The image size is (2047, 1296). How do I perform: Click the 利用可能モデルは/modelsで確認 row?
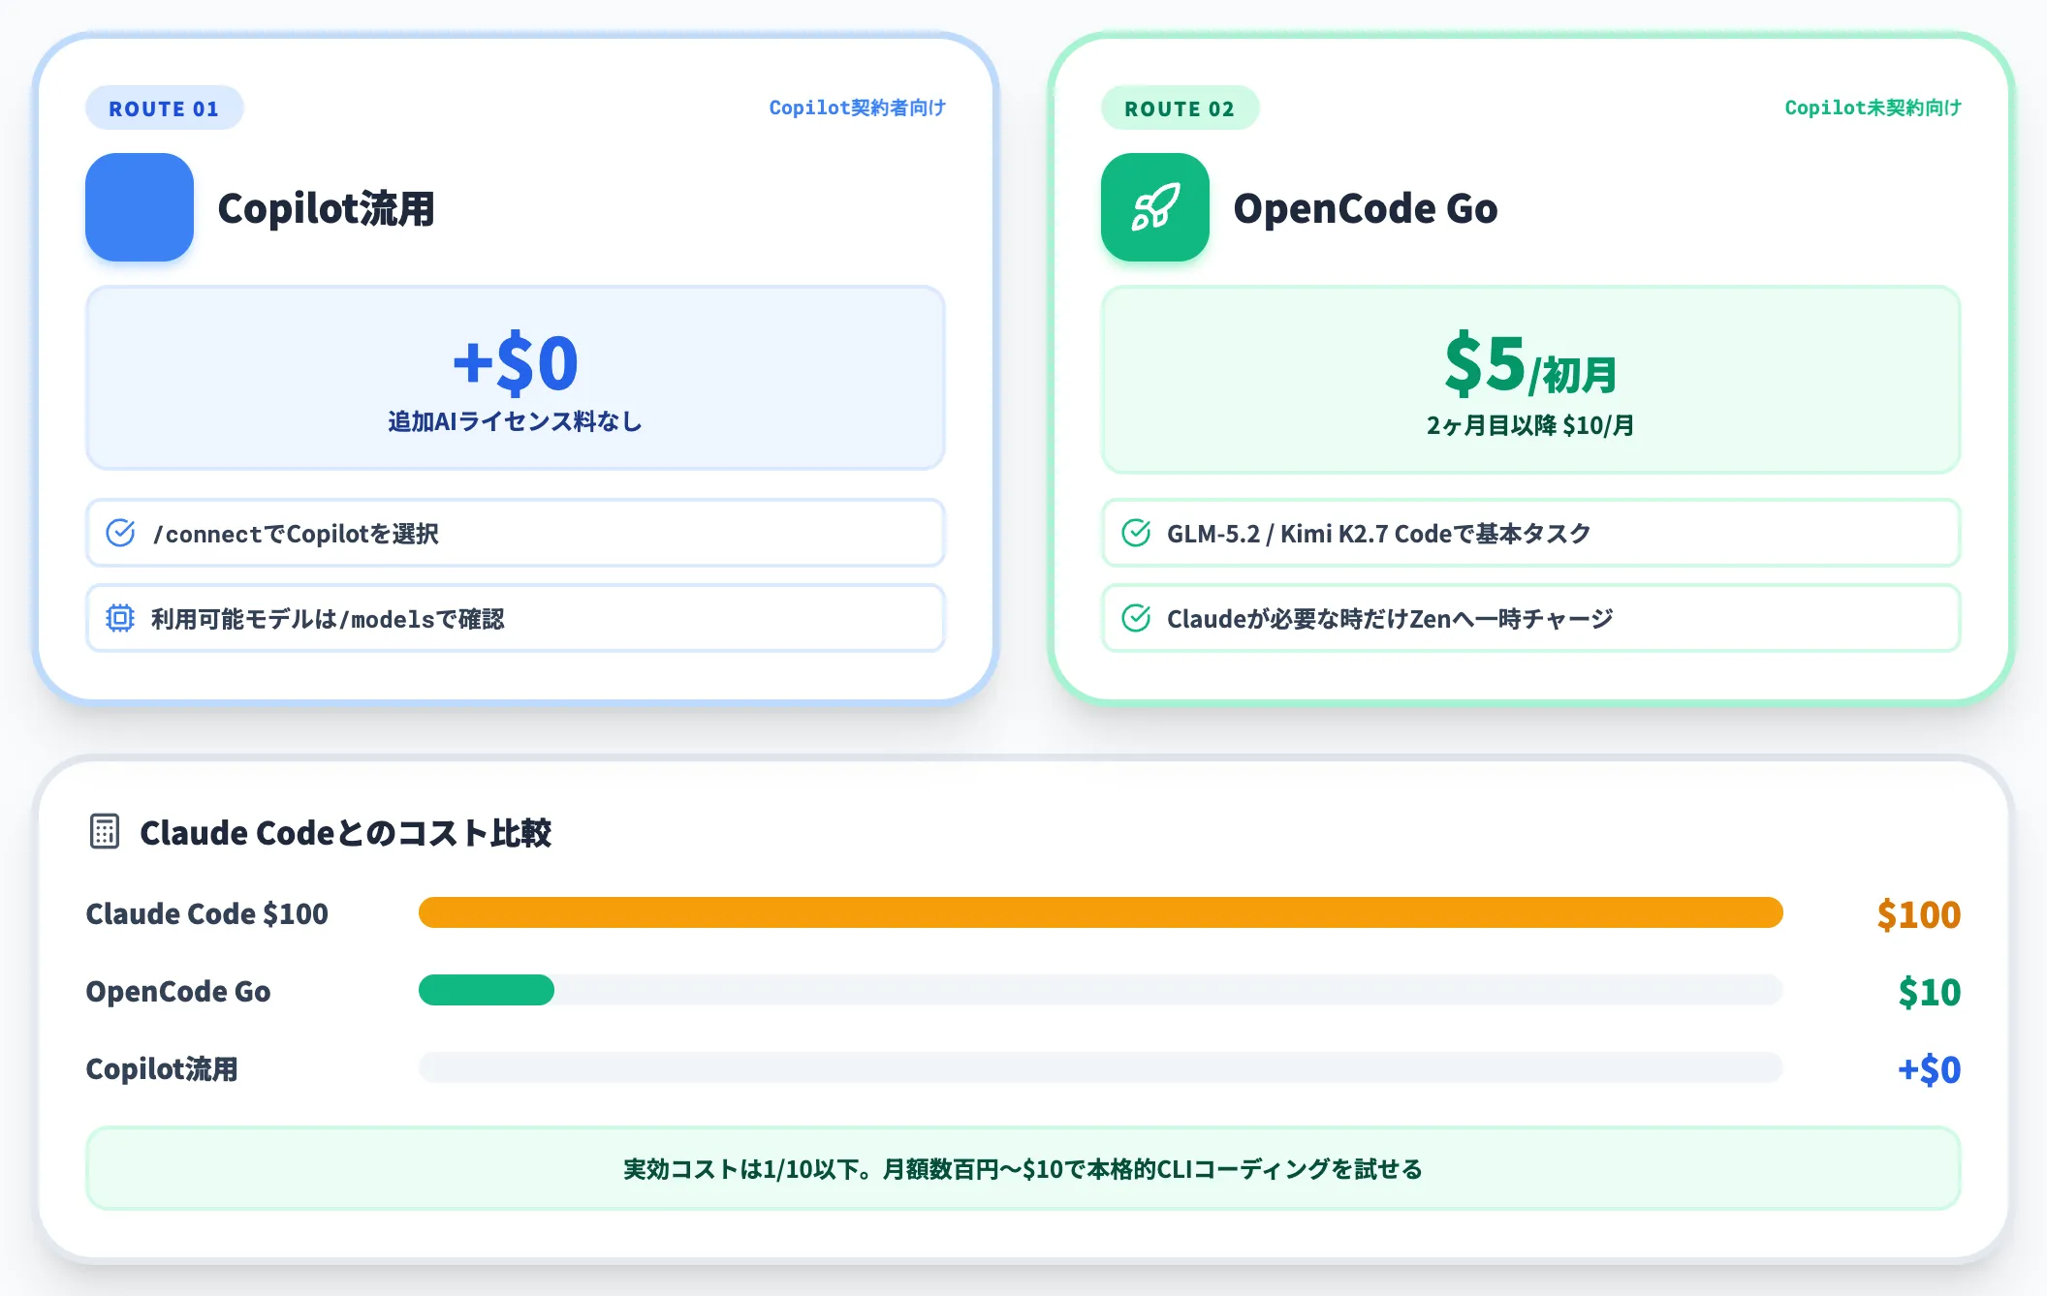516,618
